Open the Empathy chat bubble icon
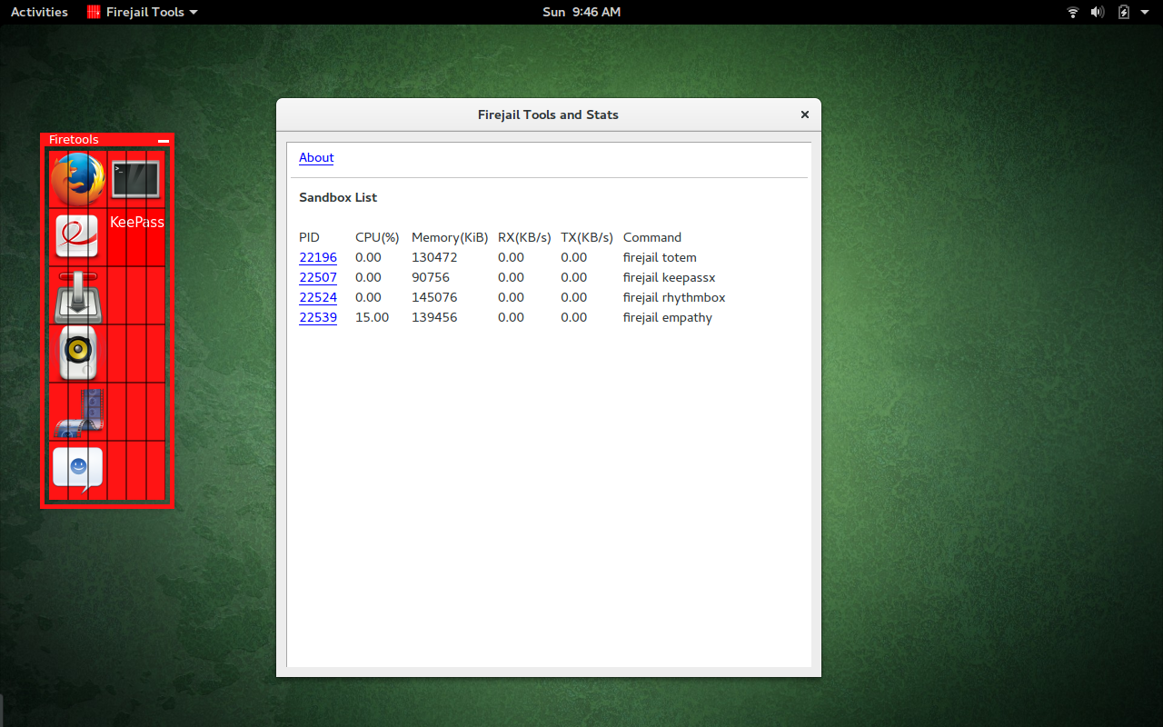 tap(77, 470)
